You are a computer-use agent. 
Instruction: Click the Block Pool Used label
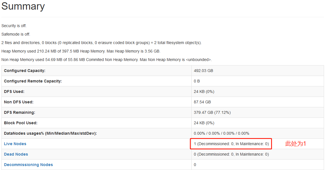click(x=21, y=123)
